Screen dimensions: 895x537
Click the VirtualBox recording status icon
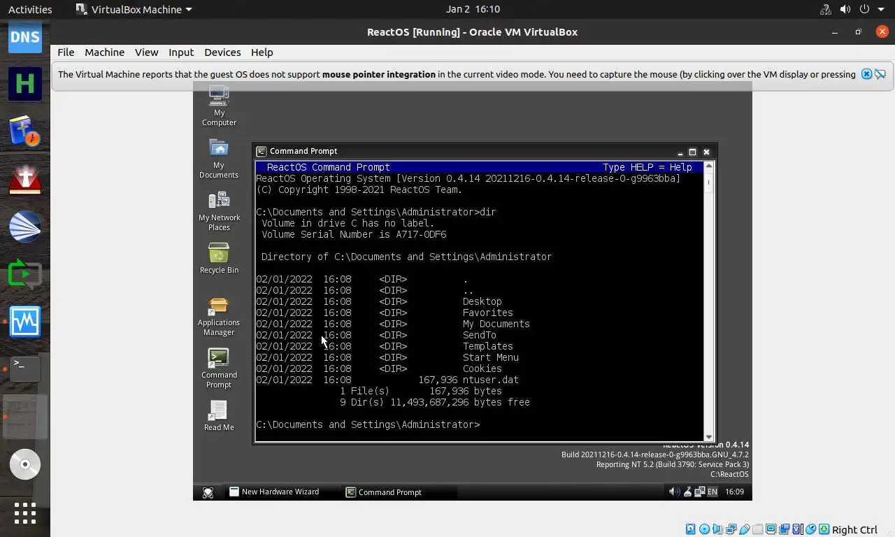click(785, 529)
